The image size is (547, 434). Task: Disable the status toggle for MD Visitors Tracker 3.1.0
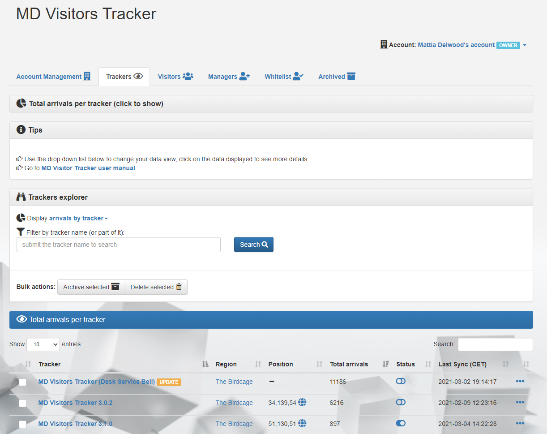pos(401,423)
